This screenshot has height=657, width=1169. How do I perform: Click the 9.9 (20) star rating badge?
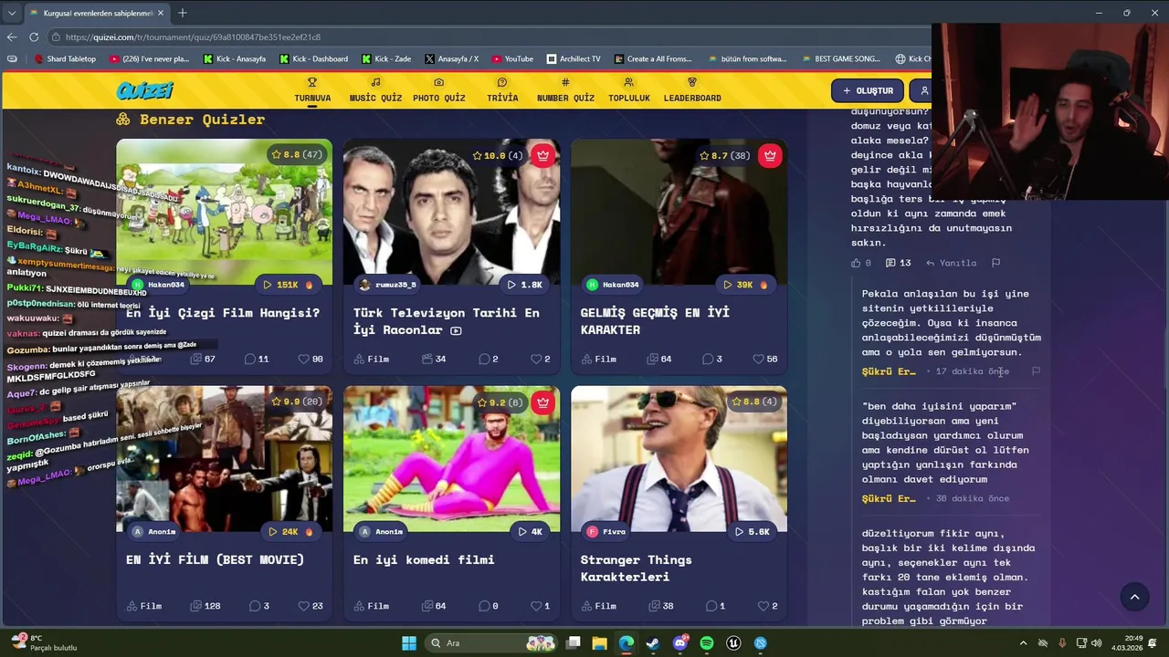pyautogui.click(x=297, y=401)
